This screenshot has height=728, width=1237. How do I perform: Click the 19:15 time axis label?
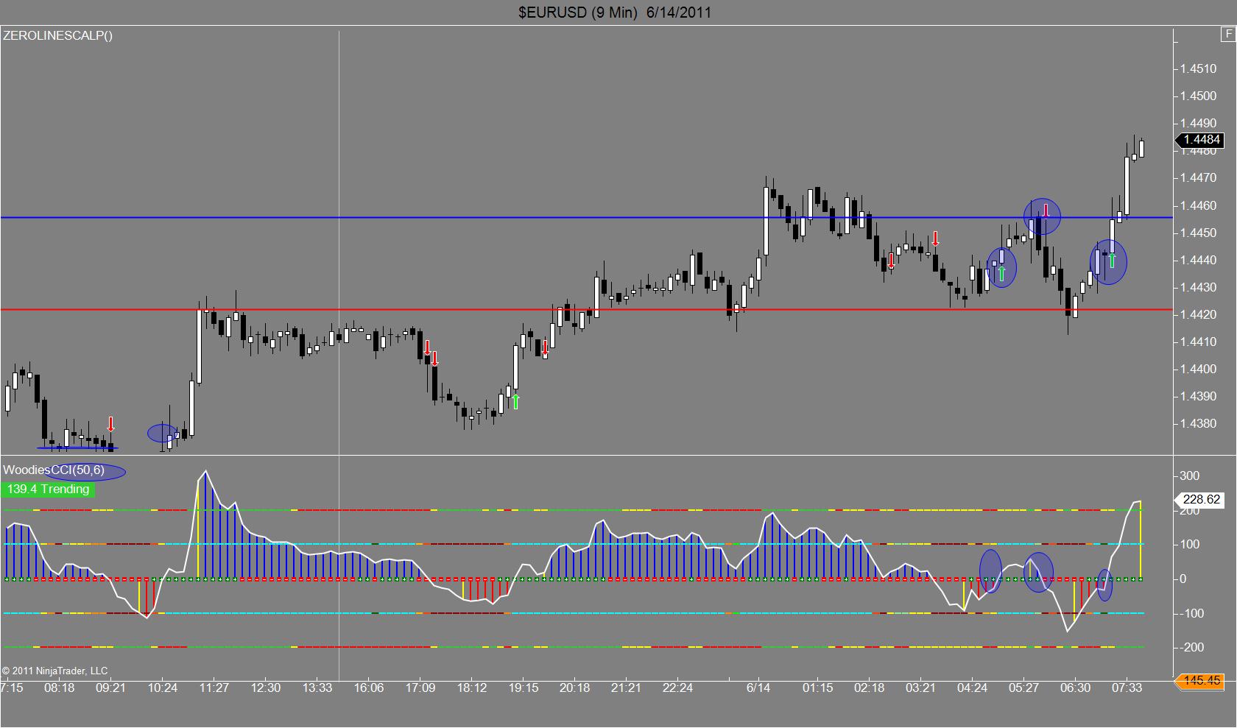524,688
